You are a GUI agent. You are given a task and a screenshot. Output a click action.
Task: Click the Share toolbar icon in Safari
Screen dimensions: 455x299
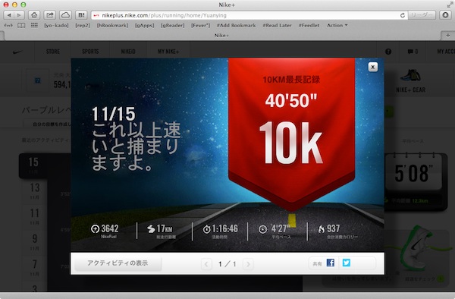[x=50, y=15]
